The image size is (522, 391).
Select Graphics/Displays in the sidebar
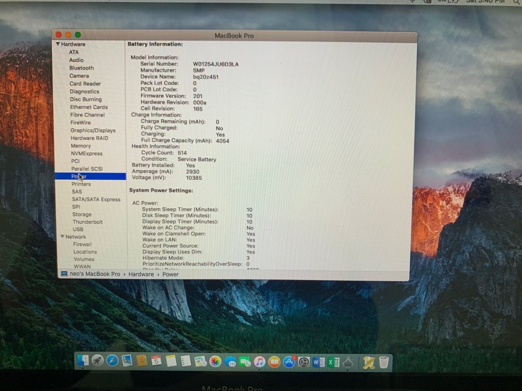click(x=93, y=130)
